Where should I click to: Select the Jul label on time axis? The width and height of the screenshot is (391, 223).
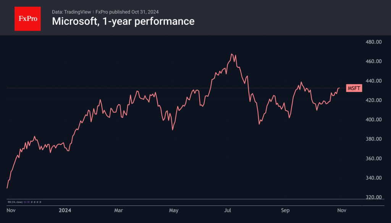click(228, 210)
